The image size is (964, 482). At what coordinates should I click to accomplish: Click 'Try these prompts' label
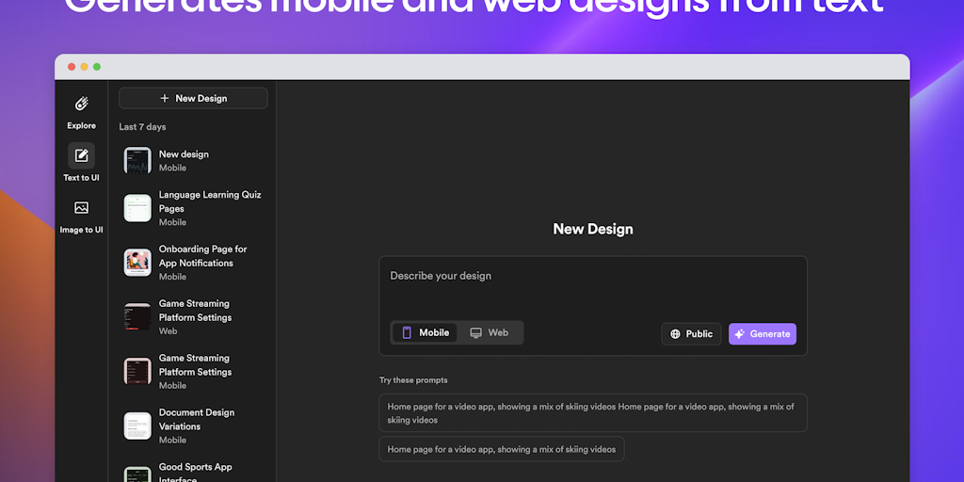[413, 380]
